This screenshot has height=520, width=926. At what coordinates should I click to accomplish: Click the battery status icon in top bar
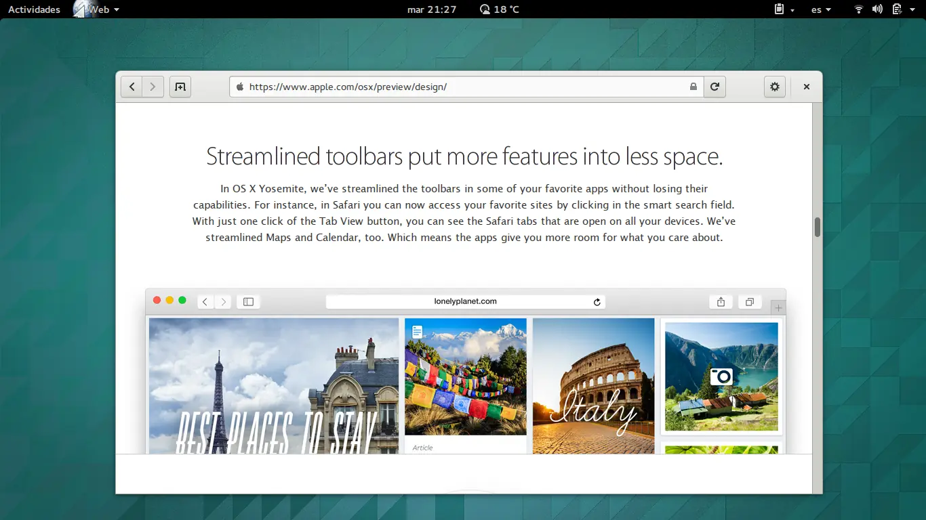[897, 9]
